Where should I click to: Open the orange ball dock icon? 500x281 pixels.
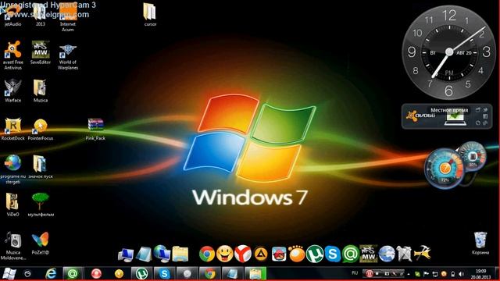click(x=297, y=254)
